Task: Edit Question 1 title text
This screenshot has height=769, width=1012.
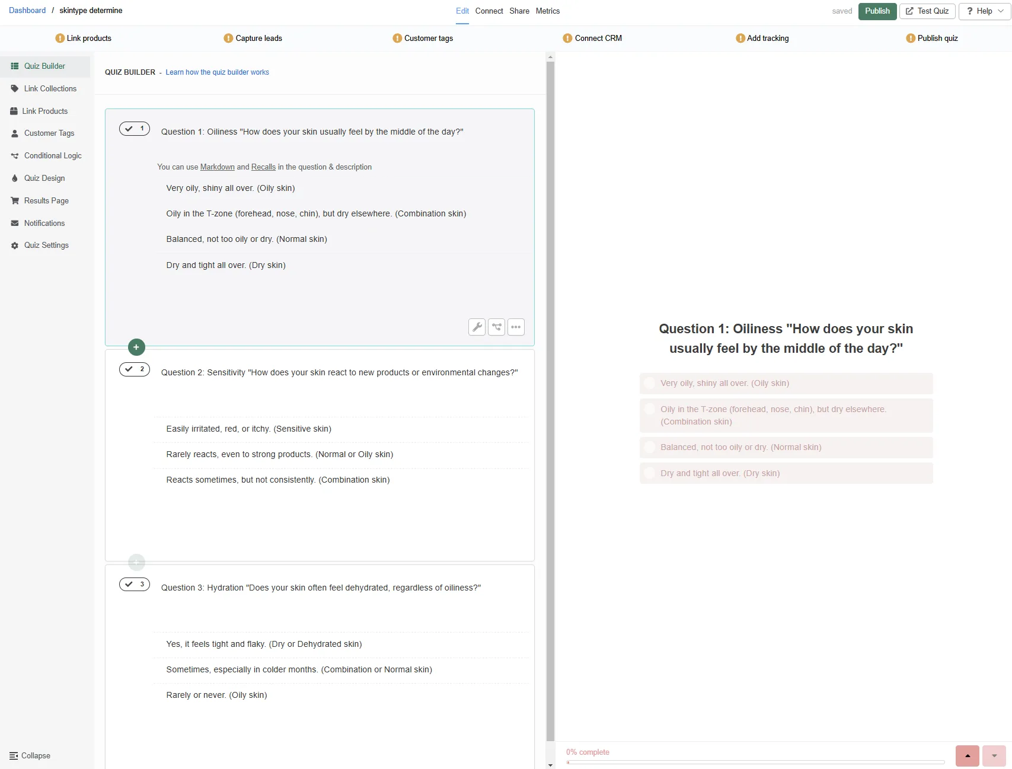Action: pyautogui.click(x=312, y=132)
